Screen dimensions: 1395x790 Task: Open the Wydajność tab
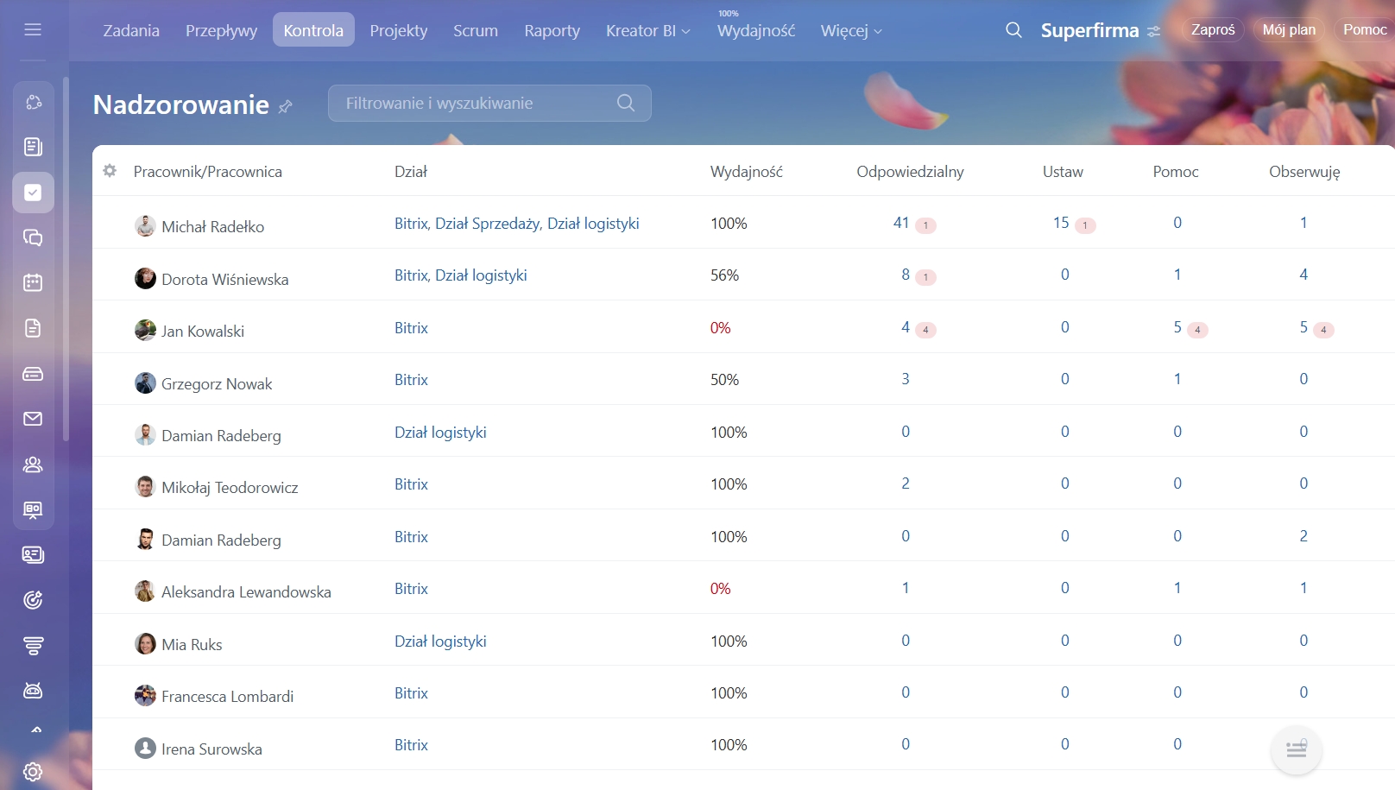[x=756, y=30]
